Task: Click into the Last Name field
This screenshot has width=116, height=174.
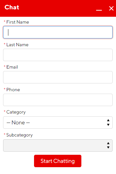Action: pos(58,55)
